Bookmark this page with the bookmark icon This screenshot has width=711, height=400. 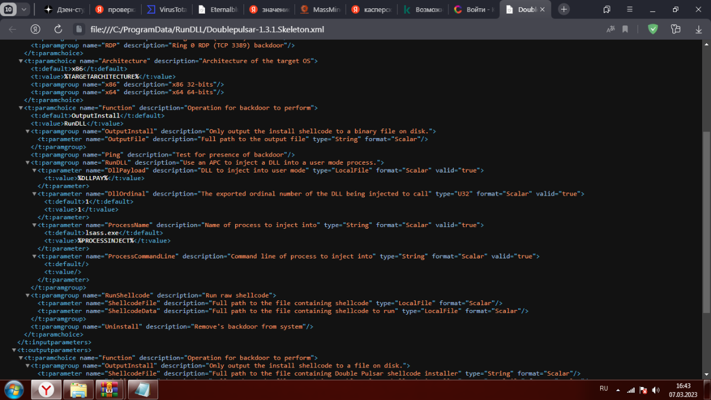pos(625,29)
